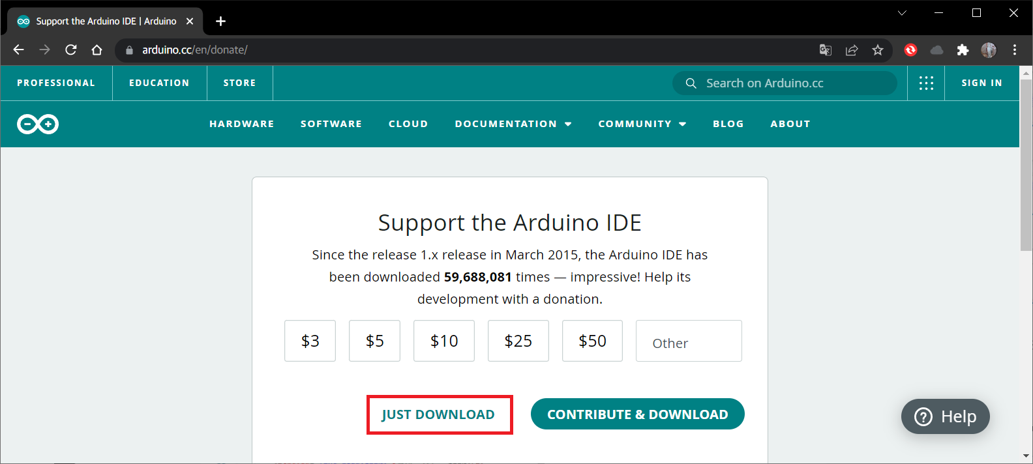Open the BLOG page
Screen dimensions: 1033x464
[728, 124]
